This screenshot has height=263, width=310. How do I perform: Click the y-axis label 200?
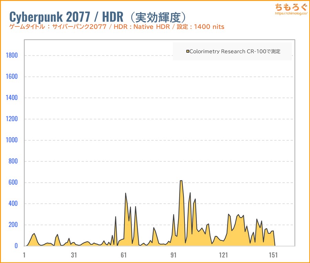click(x=13, y=225)
